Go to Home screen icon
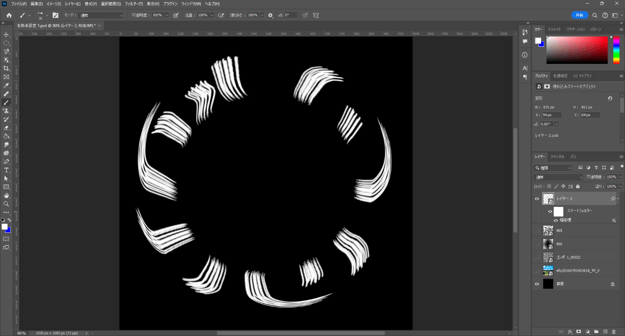 [9, 15]
